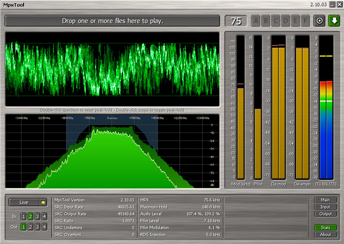
Task: Select output channel 2
Action: point(31,227)
